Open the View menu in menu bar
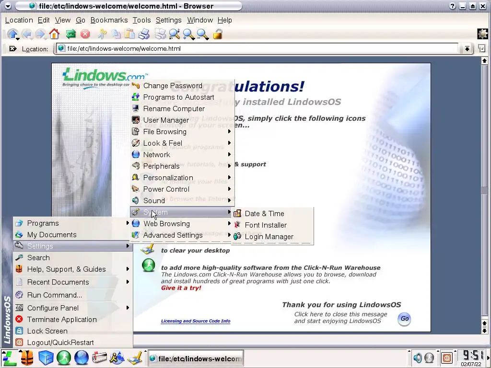The height and width of the screenshot is (368, 491). [63, 20]
